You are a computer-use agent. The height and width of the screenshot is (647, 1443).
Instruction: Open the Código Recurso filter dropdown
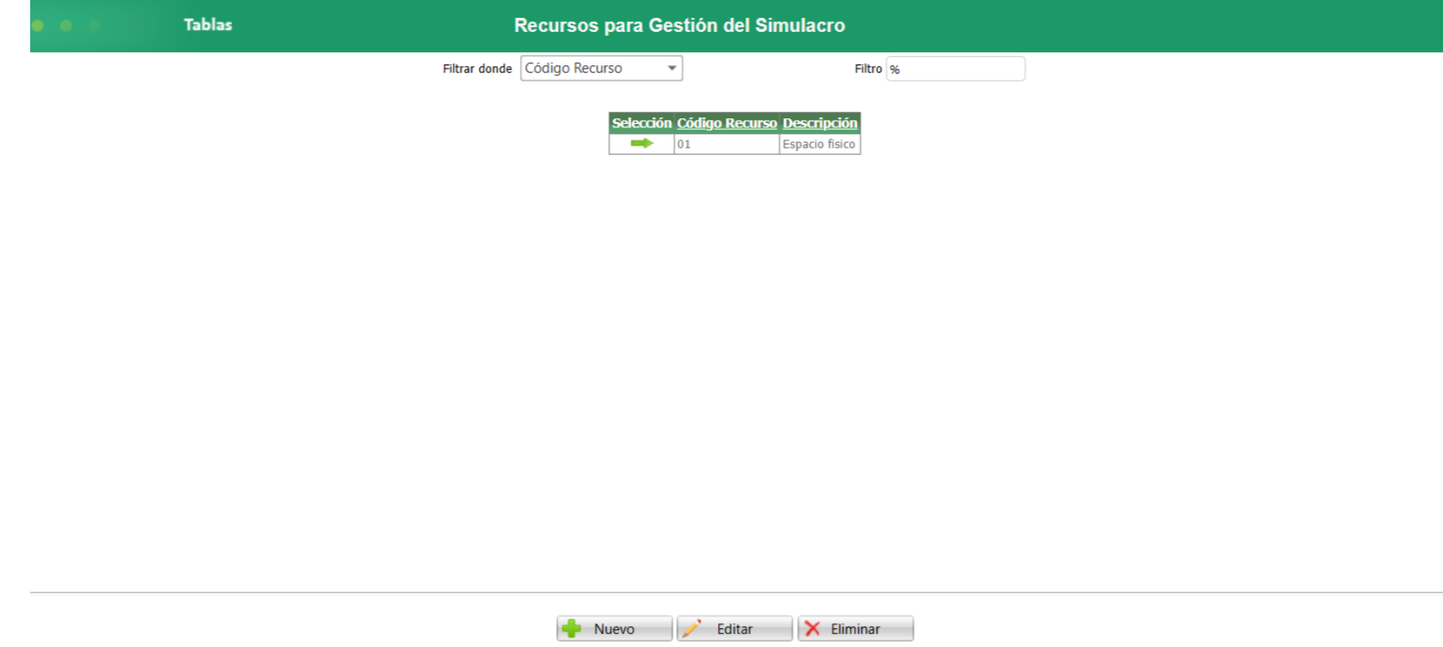coord(602,69)
